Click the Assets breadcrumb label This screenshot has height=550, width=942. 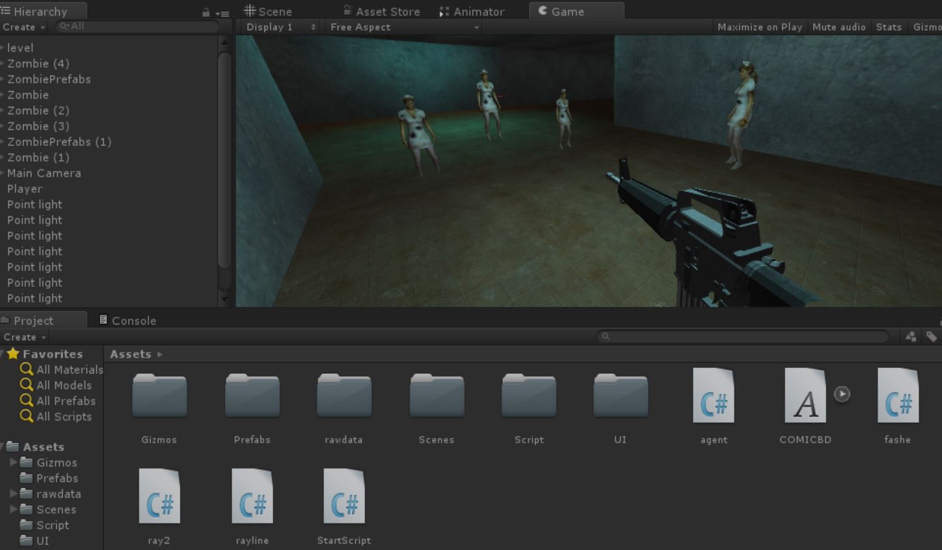pyautogui.click(x=130, y=354)
